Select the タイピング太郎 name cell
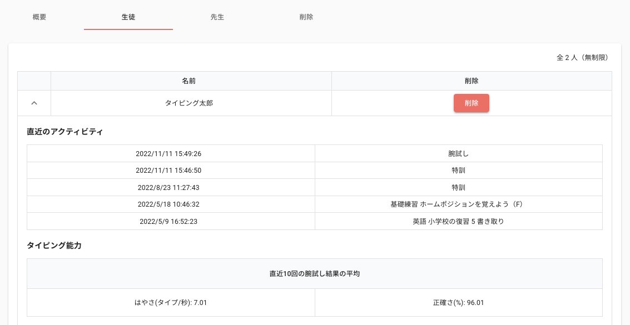 coord(189,103)
